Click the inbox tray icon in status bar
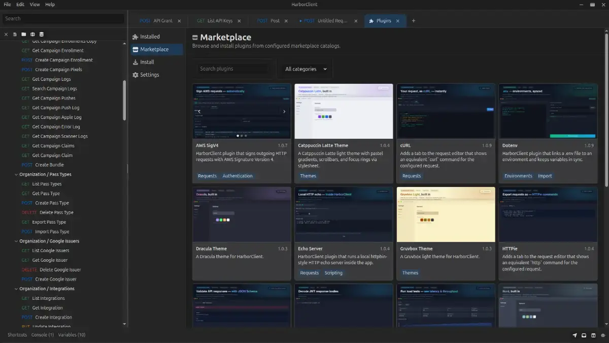Viewport: 609px width, 343px height. click(584, 335)
